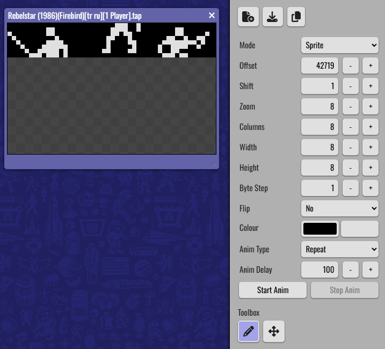Increase the Byte Step value

point(371,188)
